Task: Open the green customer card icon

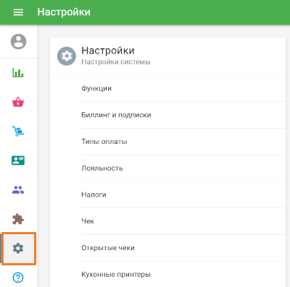Action: point(18,160)
